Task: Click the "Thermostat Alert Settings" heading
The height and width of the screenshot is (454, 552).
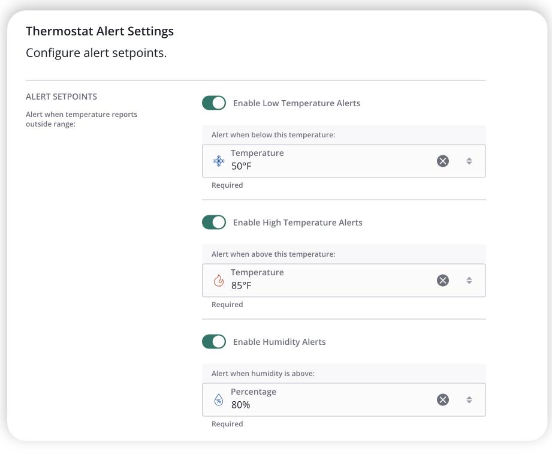Action: 99,31
